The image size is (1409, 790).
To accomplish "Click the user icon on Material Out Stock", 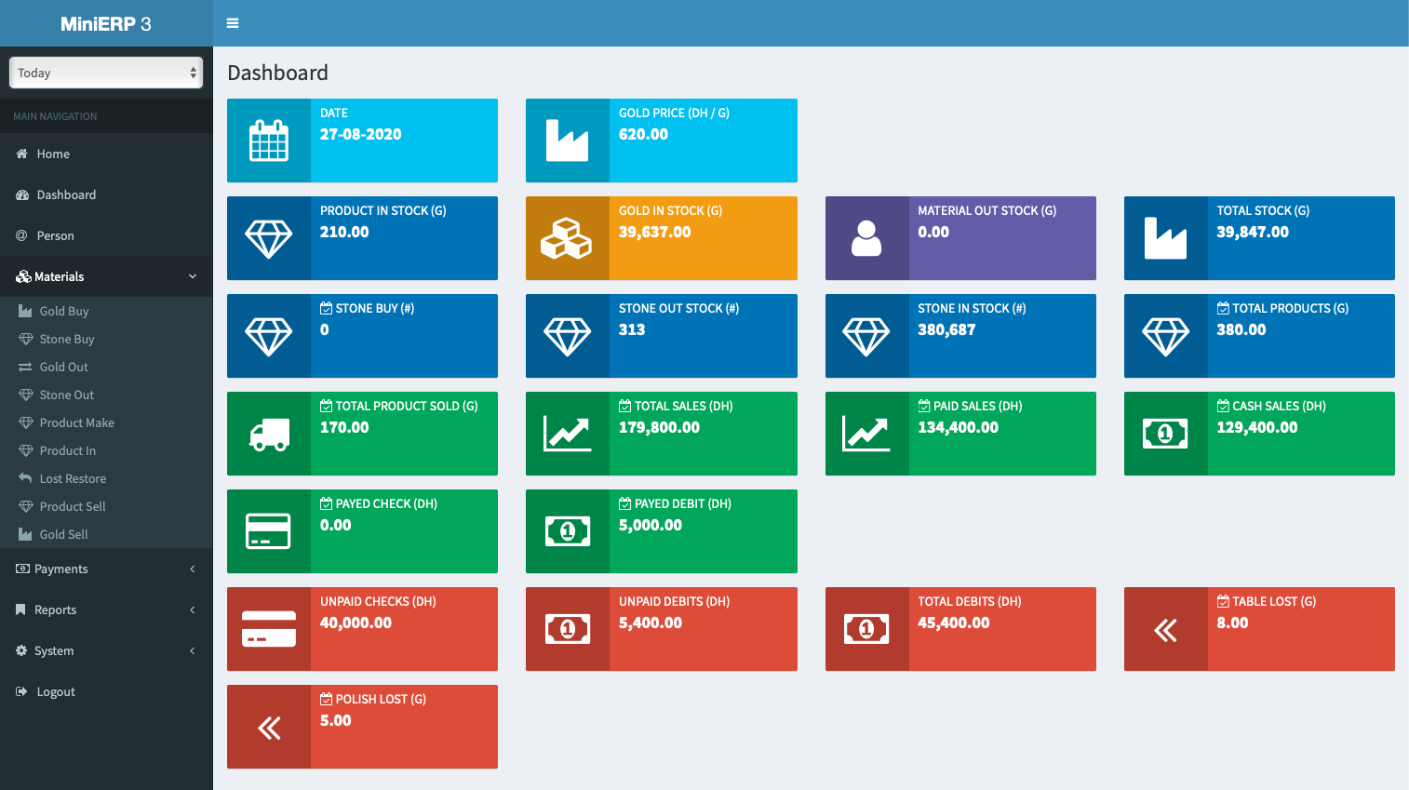I will click(866, 238).
